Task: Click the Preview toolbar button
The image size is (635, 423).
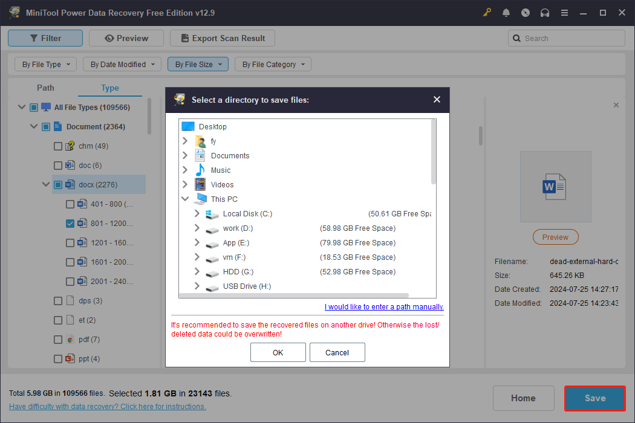Action: click(x=126, y=38)
